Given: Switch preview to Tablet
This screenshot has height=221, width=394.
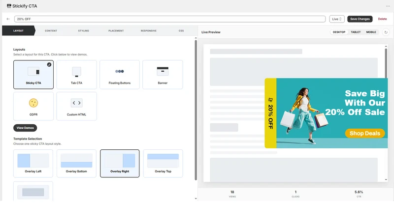Looking at the screenshot, I should pyautogui.click(x=356, y=32).
